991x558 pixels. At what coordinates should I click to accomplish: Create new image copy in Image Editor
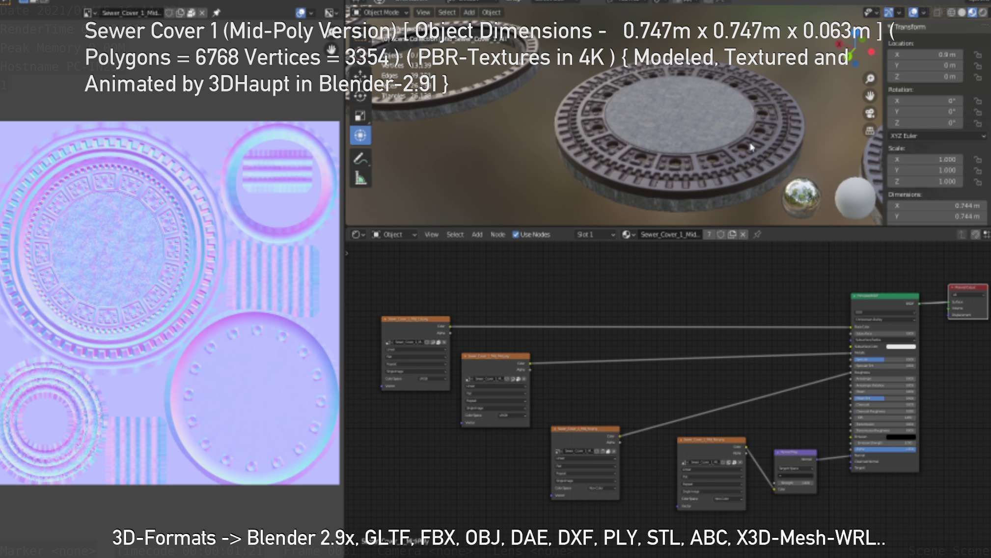point(180,13)
